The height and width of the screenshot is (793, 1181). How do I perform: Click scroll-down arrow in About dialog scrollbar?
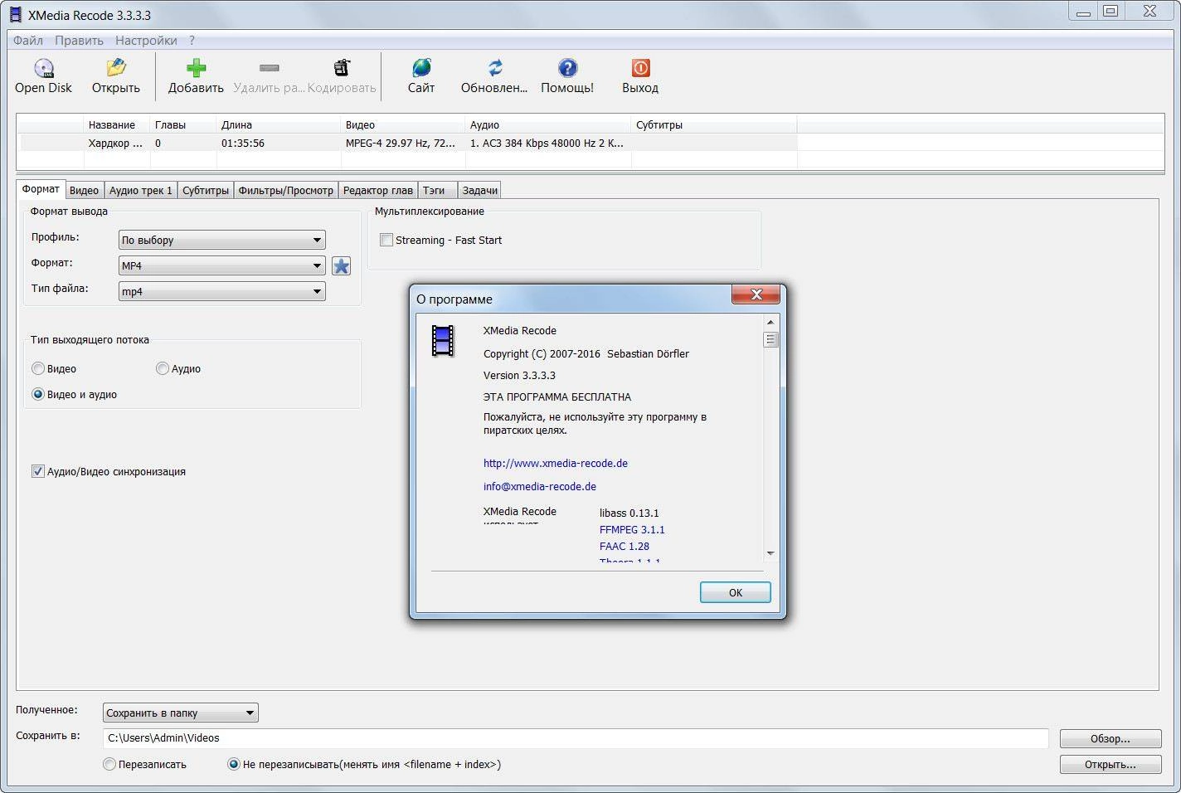[770, 553]
